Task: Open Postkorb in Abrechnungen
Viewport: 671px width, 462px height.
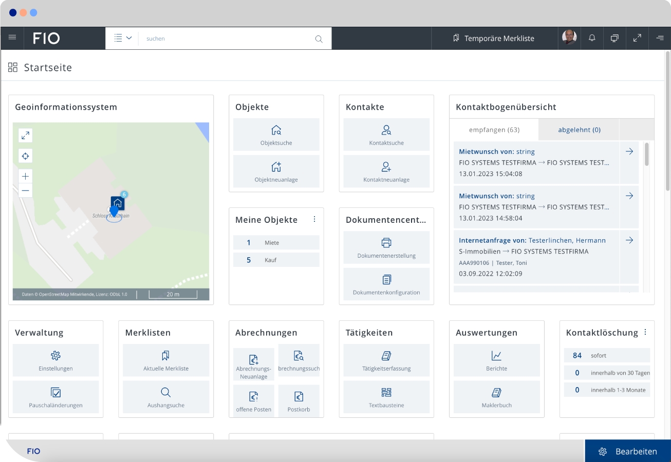Action: pyautogui.click(x=299, y=401)
